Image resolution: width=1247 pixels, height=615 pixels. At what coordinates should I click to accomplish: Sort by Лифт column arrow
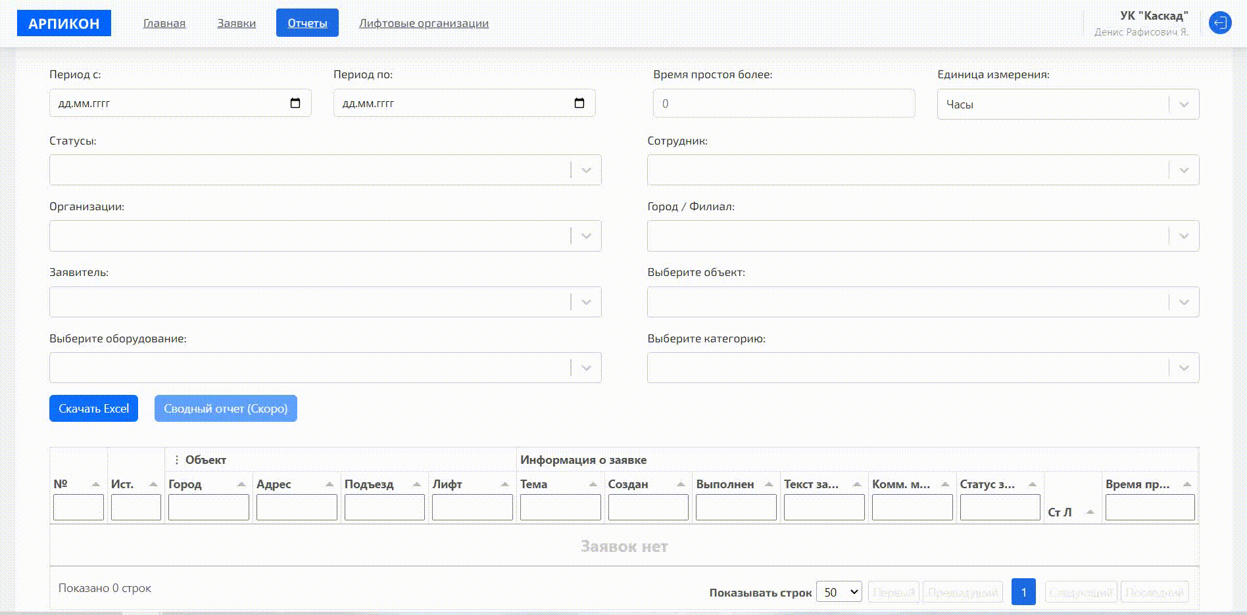pyautogui.click(x=504, y=484)
